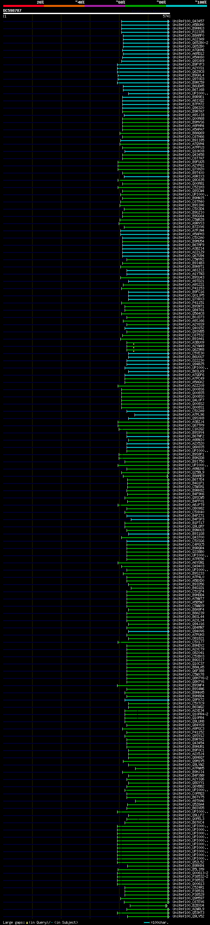Click the 574 query length value
Viewport: 210px width, 925px height.
165,16
